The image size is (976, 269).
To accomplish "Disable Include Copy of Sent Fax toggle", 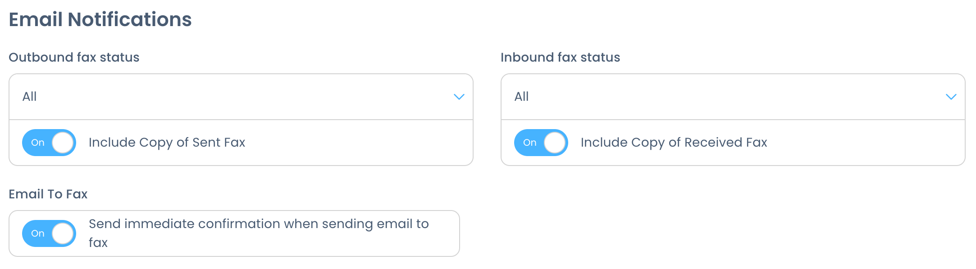I will [x=49, y=143].
